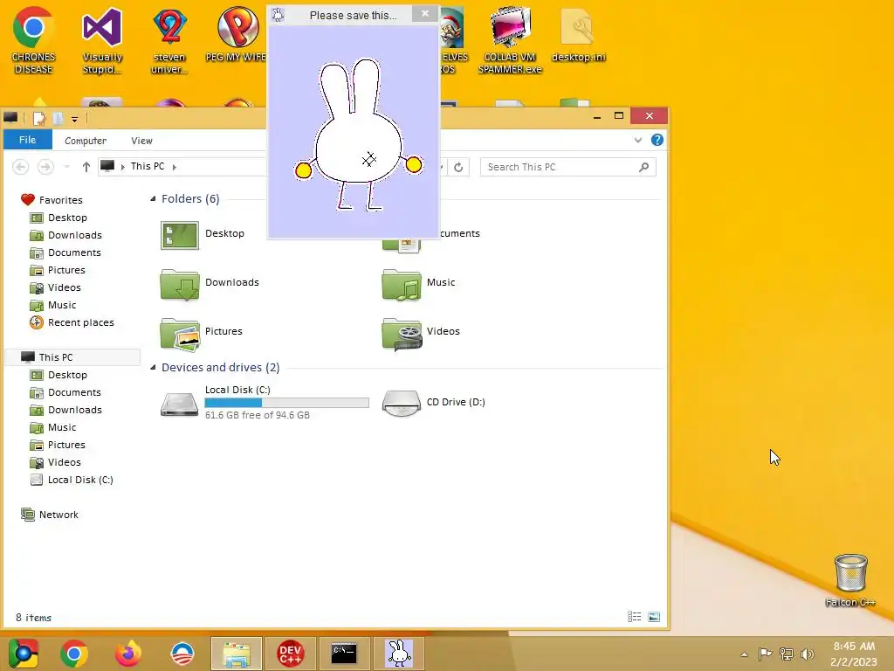Open the Visually Stupid desktop shortcut

point(102,40)
